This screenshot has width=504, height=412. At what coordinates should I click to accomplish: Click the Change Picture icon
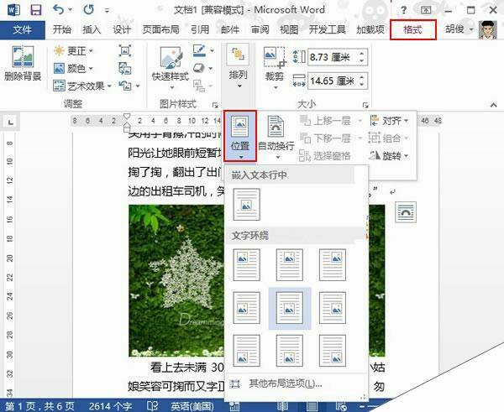(124, 68)
